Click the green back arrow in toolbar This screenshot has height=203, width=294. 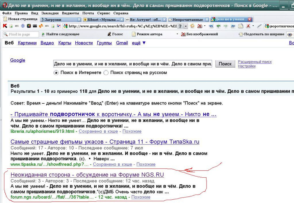pos(218,26)
